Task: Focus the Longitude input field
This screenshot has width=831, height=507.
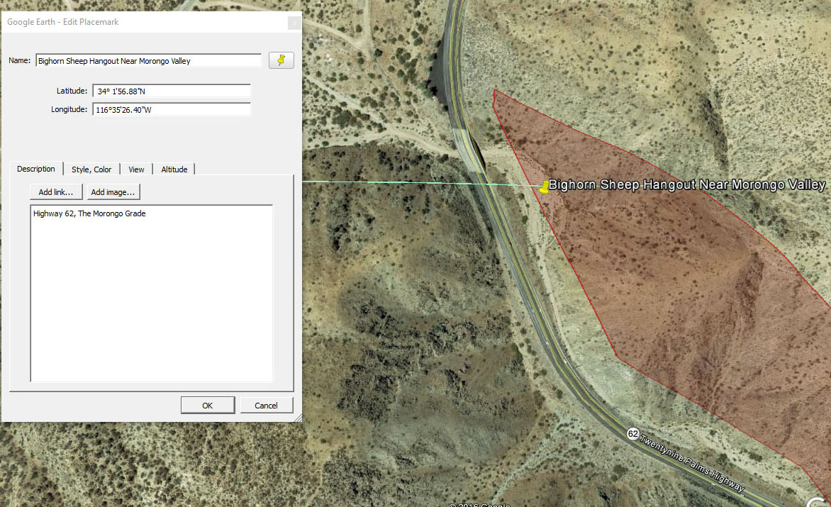Action: pyautogui.click(x=172, y=110)
